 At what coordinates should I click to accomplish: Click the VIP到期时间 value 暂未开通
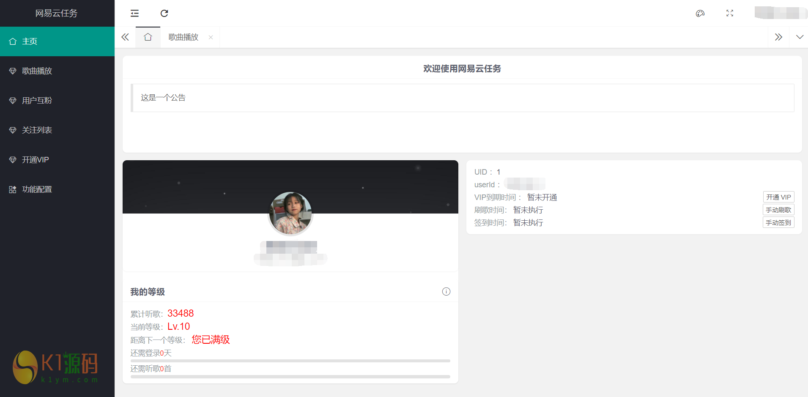tap(542, 197)
